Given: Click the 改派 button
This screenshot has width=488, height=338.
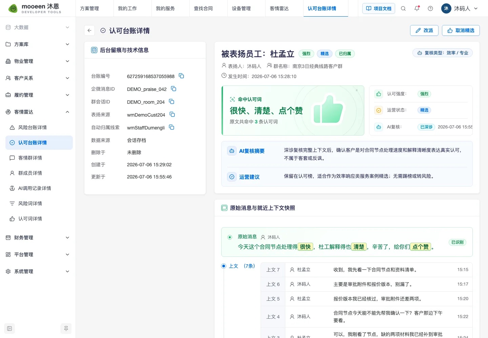Looking at the screenshot, I should (424, 30).
